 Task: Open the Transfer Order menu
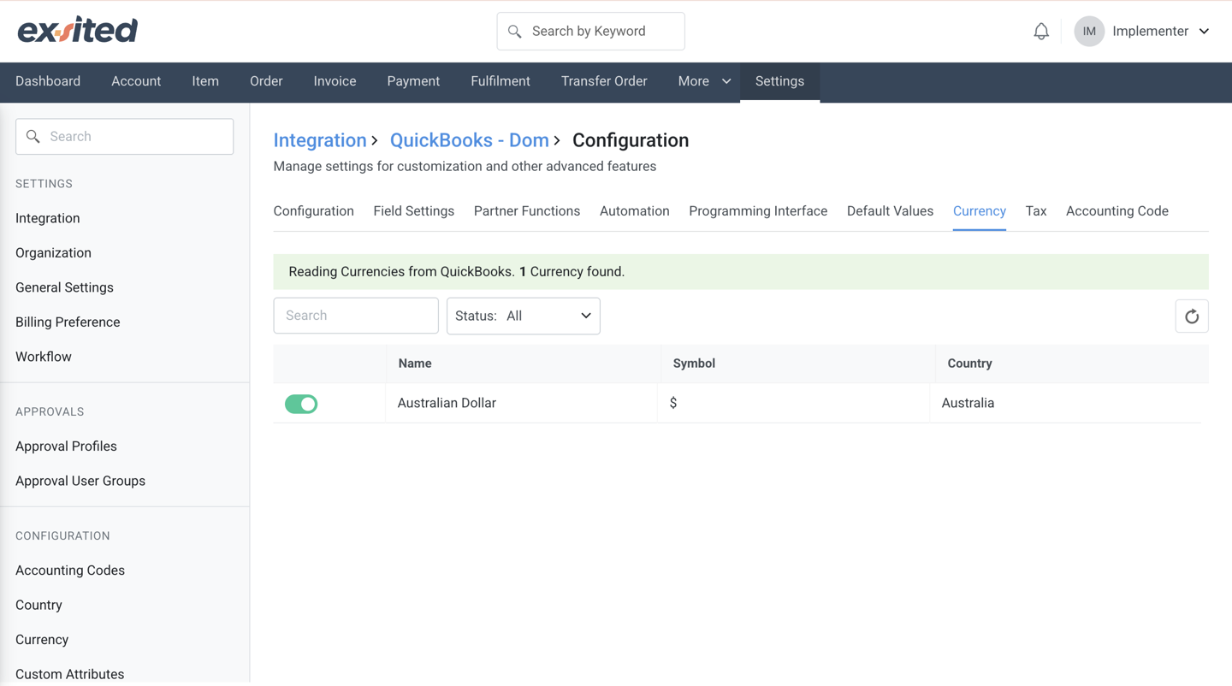click(604, 81)
